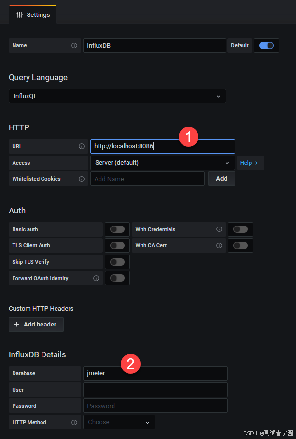Click the info icon for With CA Cert
This screenshot has width=296, height=439.
[219, 245]
